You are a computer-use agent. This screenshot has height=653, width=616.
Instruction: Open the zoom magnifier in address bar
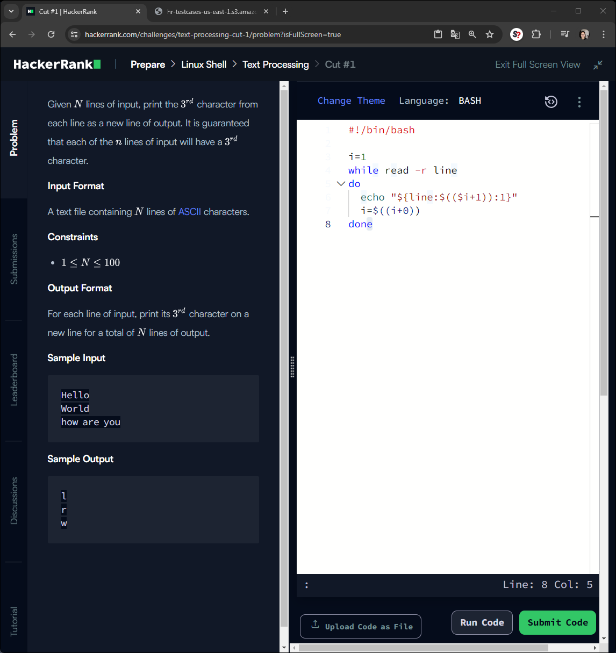[x=472, y=34]
